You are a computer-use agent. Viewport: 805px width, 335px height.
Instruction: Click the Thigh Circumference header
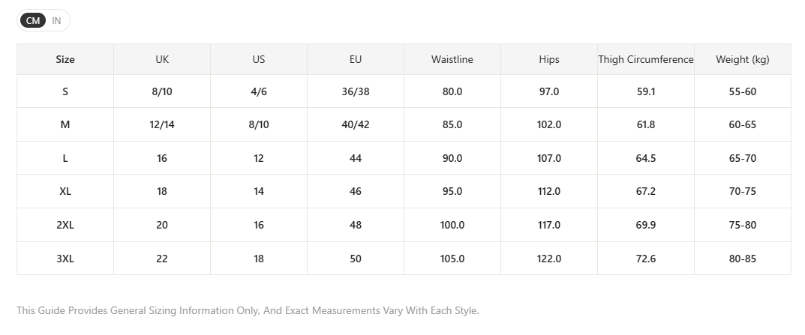tap(646, 59)
